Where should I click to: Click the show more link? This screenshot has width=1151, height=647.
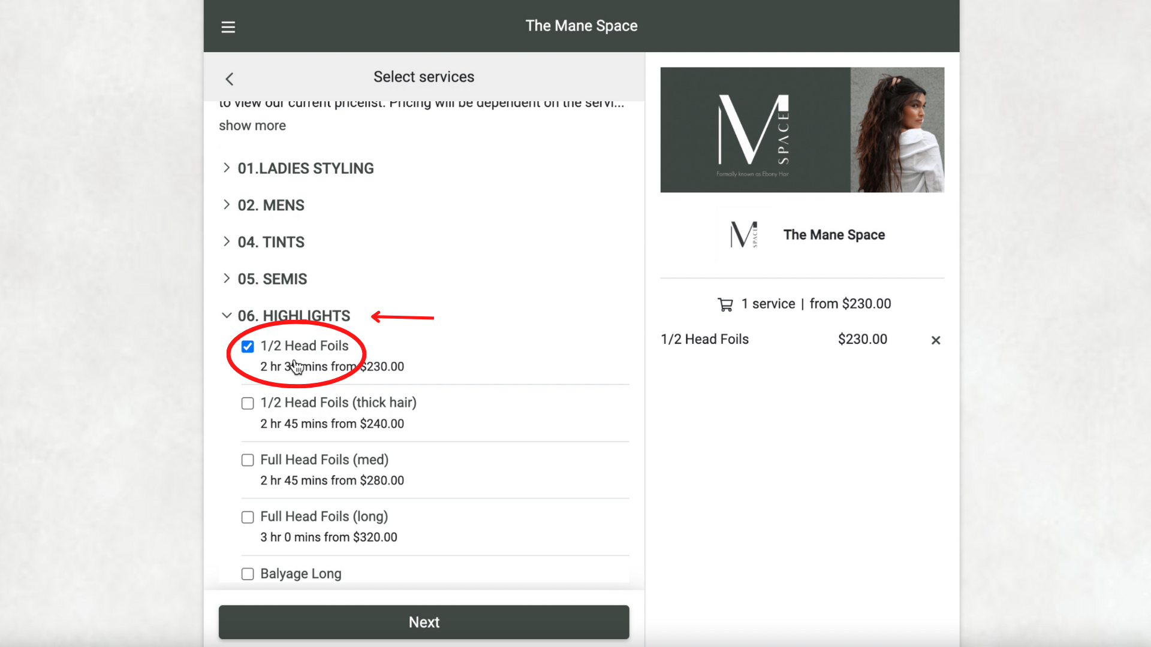pyautogui.click(x=252, y=126)
